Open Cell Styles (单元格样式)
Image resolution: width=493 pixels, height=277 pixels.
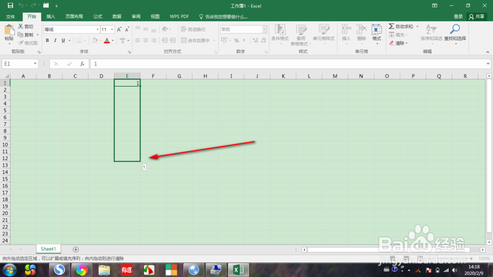[323, 34]
